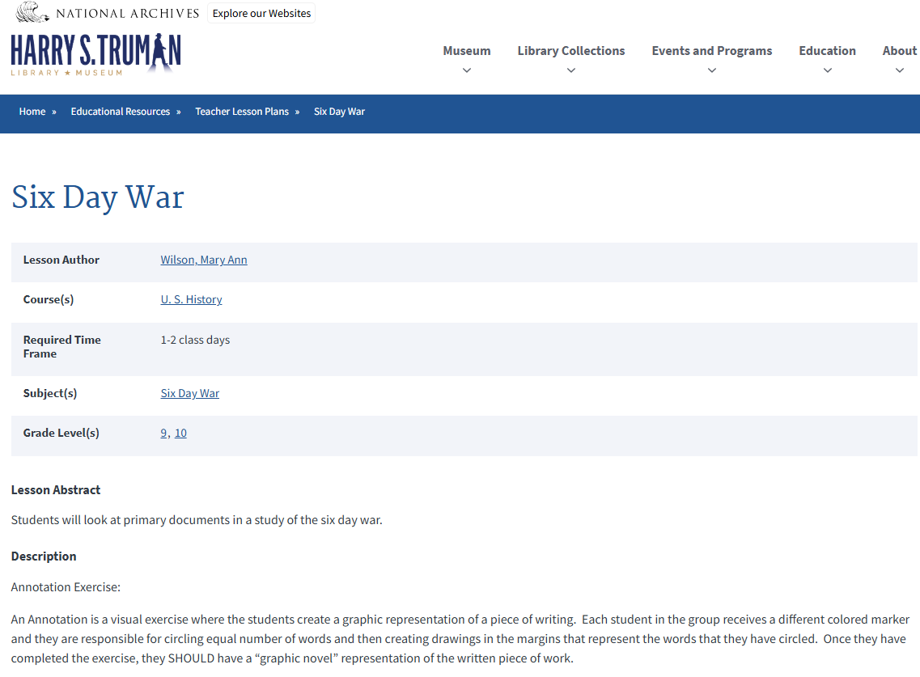Expand the Library Collections chevron

[x=570, y=71]
